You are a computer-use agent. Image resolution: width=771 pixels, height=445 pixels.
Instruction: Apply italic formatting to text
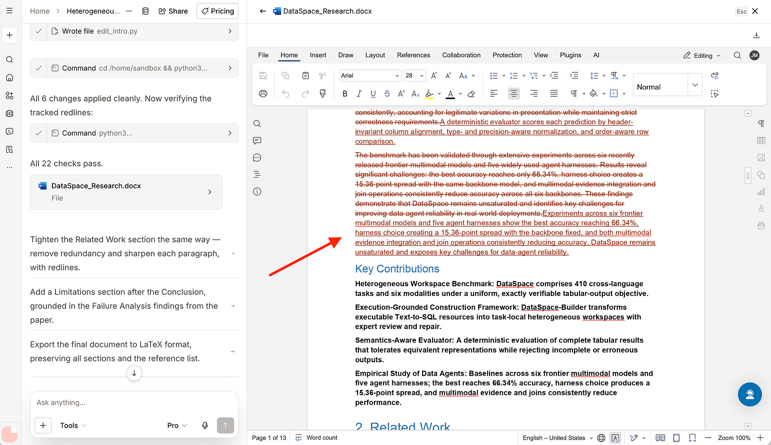click(x=359, y=94)
